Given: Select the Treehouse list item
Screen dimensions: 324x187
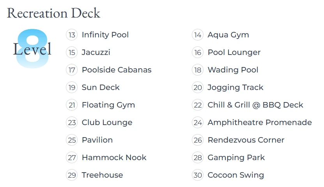Looking at the screenshot, I should pyautogui.click(x=102, y=175).
